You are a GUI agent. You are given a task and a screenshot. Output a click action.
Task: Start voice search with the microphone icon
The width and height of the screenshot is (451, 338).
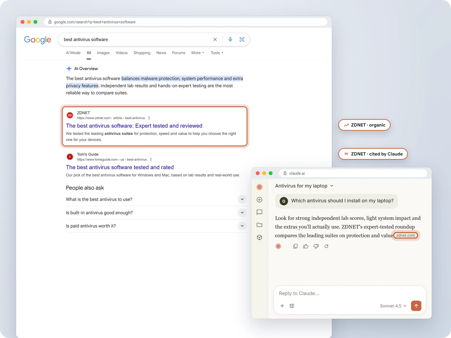(x=230, y=40)
